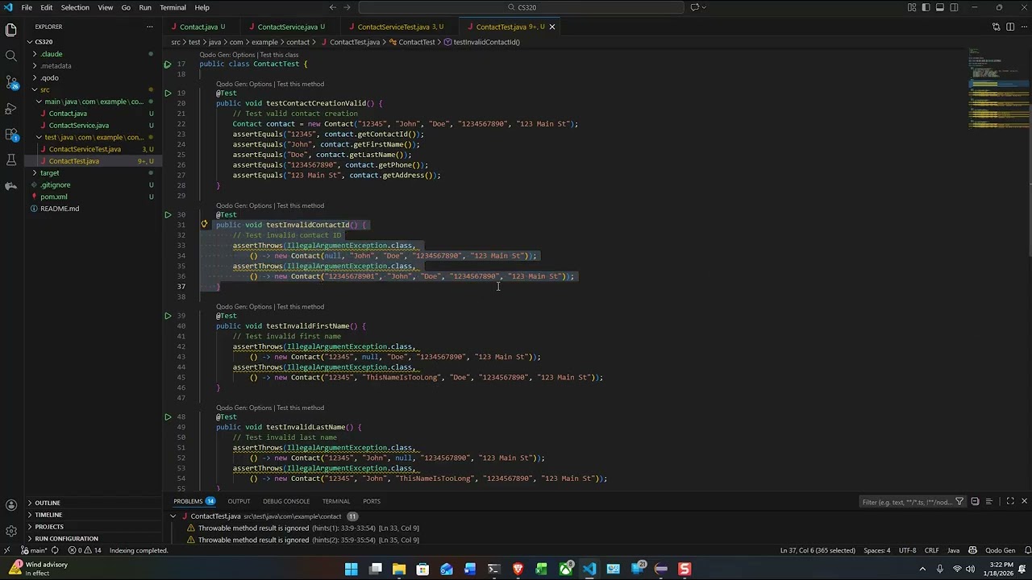Open the Manage gear icon
1032x580 pixels.
11,531
